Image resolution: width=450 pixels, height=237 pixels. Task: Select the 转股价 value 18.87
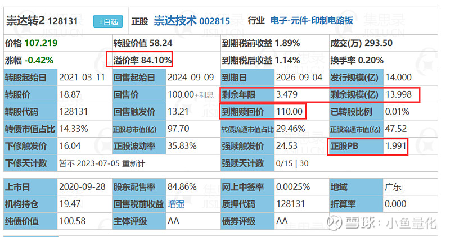pyautogui.click(x=70, y=94)
